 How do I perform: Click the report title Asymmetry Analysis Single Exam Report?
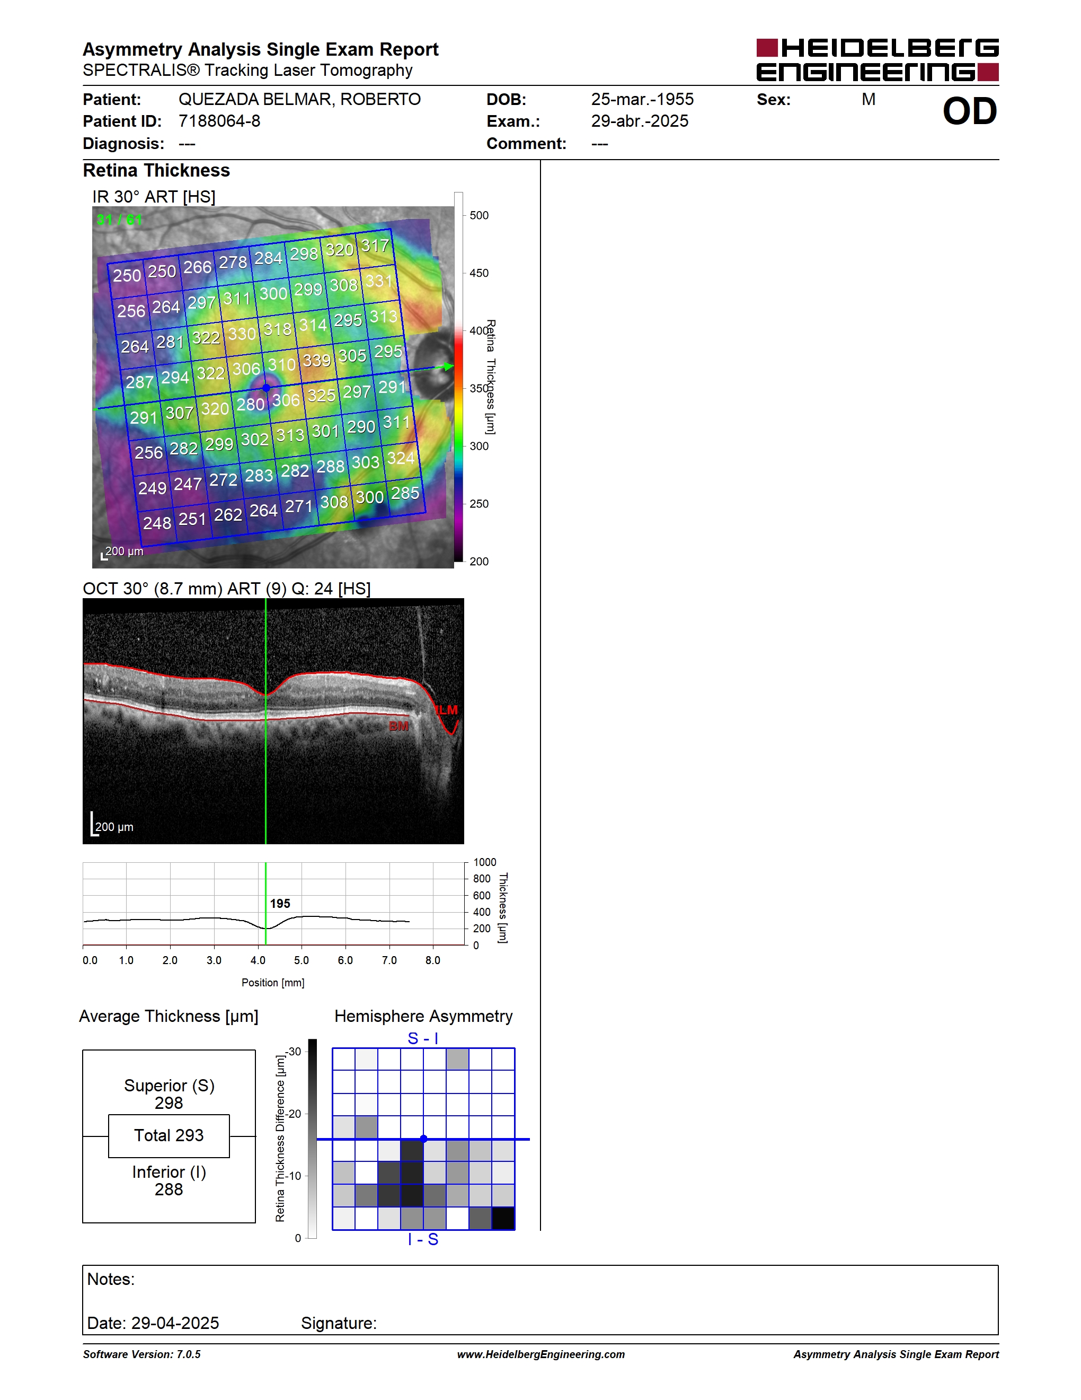[260, 49]
